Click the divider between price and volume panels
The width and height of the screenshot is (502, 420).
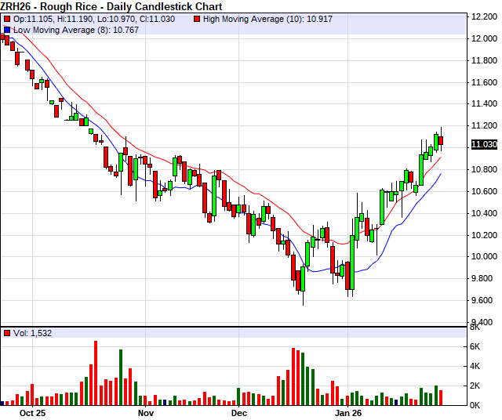235,325
